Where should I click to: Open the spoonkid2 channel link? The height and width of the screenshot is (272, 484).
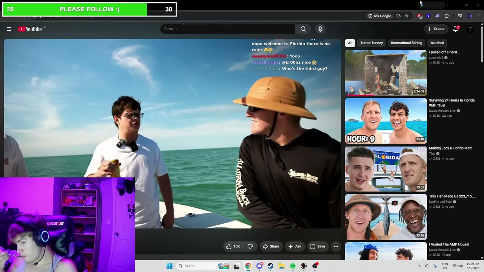(436, 58)
